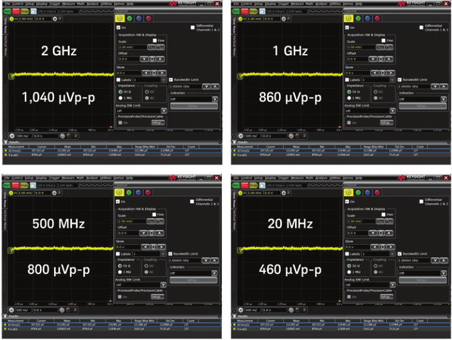Open Labels dropdown in 2 GHz window
This screenshot has width=452, height=340.
[x=164, y=80]
